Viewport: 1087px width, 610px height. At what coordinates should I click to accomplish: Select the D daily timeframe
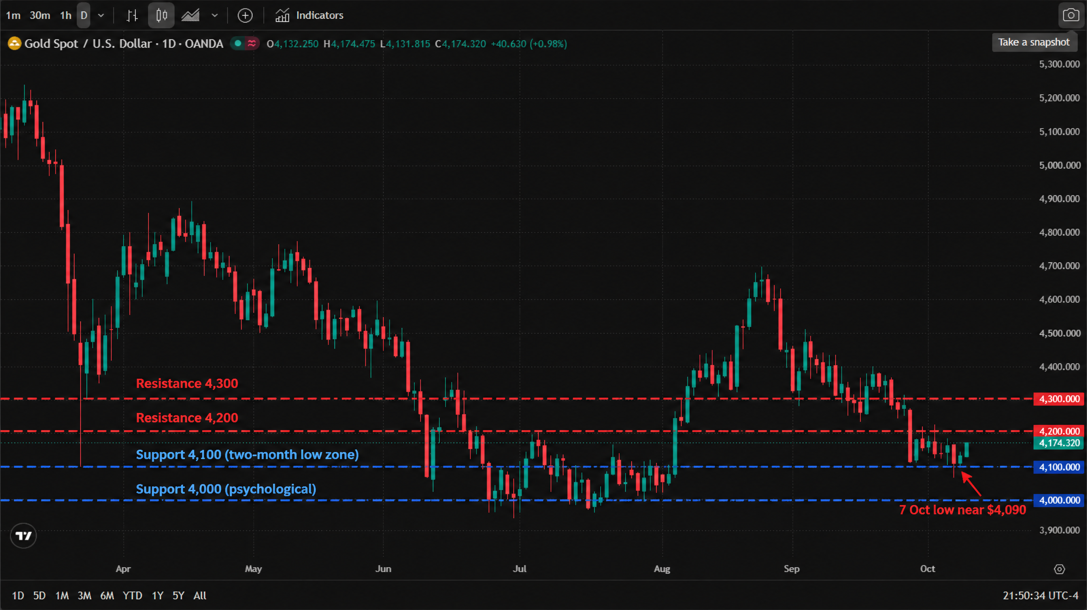(x=83, y=15)
